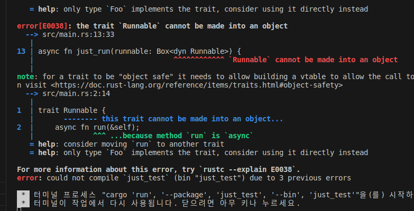Click the asterisk marker on the last terminal line
The height and width of the screenshot is (211, 414).
pos(23,203)
